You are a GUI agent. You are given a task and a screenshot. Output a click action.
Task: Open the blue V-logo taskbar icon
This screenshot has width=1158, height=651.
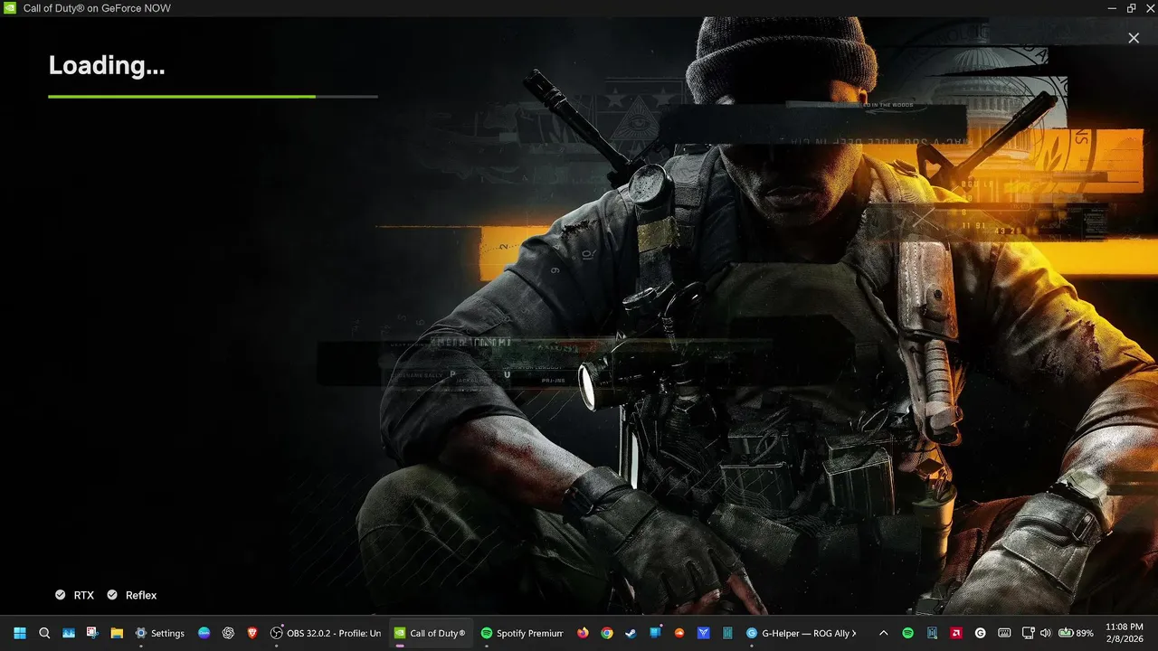[x=704, y=633]
